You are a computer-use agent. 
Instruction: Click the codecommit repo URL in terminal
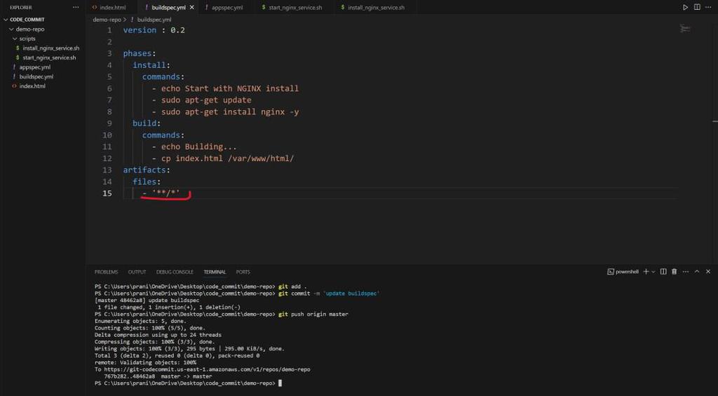207,369
